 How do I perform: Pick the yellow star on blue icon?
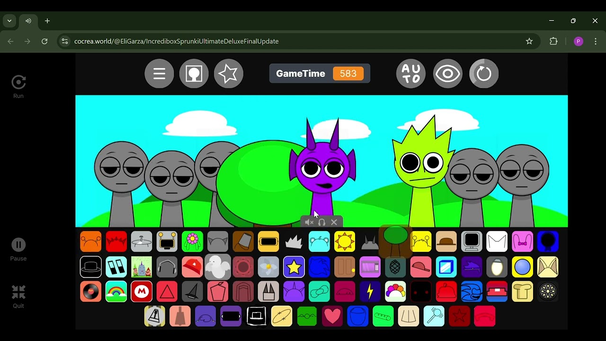(x=294, y=267)
